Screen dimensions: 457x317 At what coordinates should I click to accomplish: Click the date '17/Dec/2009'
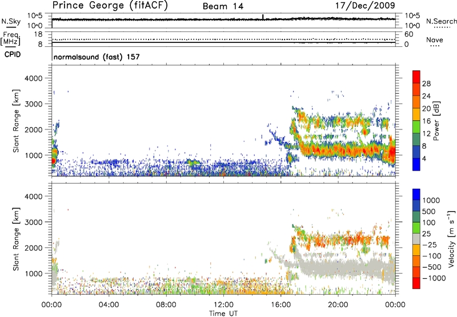point(365,5)
